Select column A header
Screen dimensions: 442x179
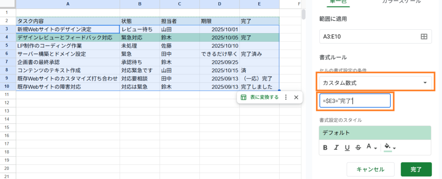[x=68, y=4]
